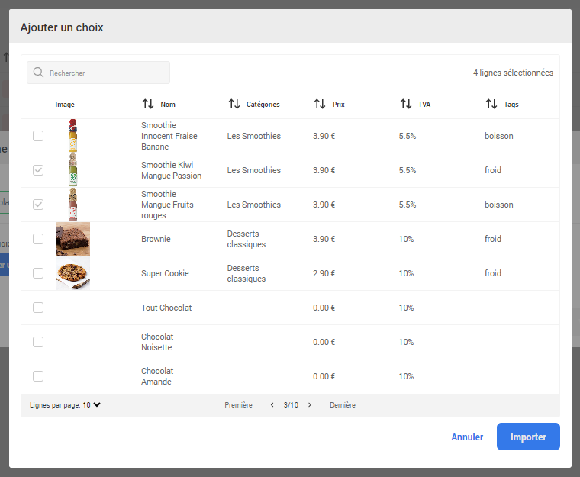Sort by Tags using arrow icon

[491, 104]
